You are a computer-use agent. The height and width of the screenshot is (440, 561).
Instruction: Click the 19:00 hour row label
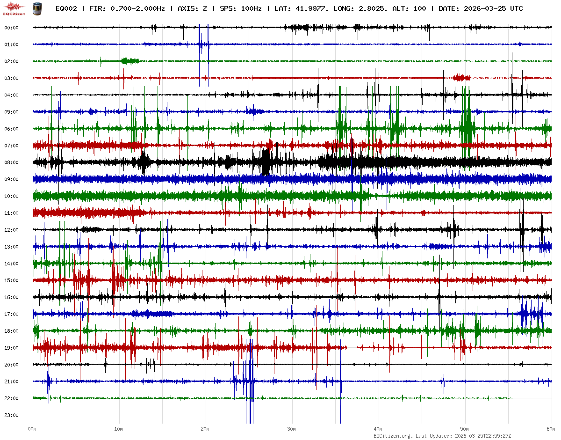point(11,348)
